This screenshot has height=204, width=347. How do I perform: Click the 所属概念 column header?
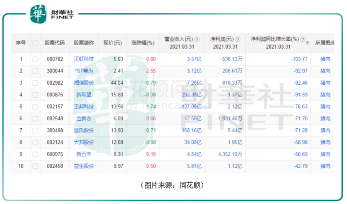coord(324,43)
